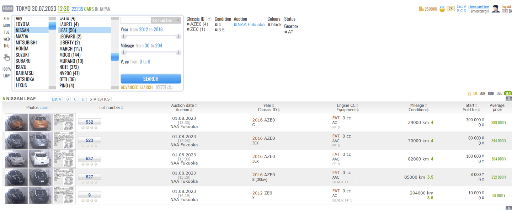Select MON in the weekday sidebar
The width and height of the screenshot is (512, 210).
[6, 26]
